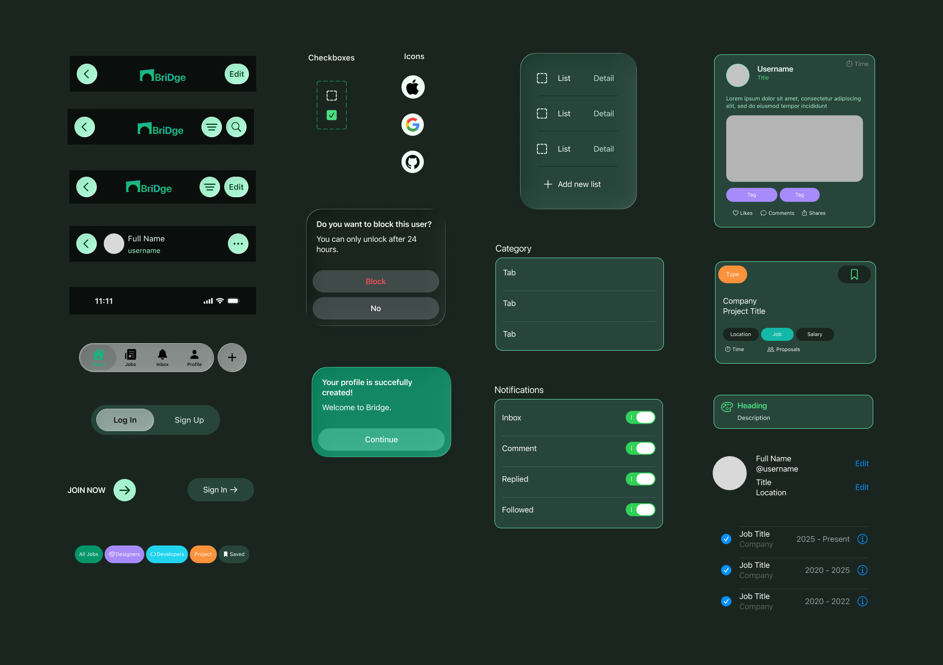Click the info icon next to 2025 - Present

tap(863, 539)
